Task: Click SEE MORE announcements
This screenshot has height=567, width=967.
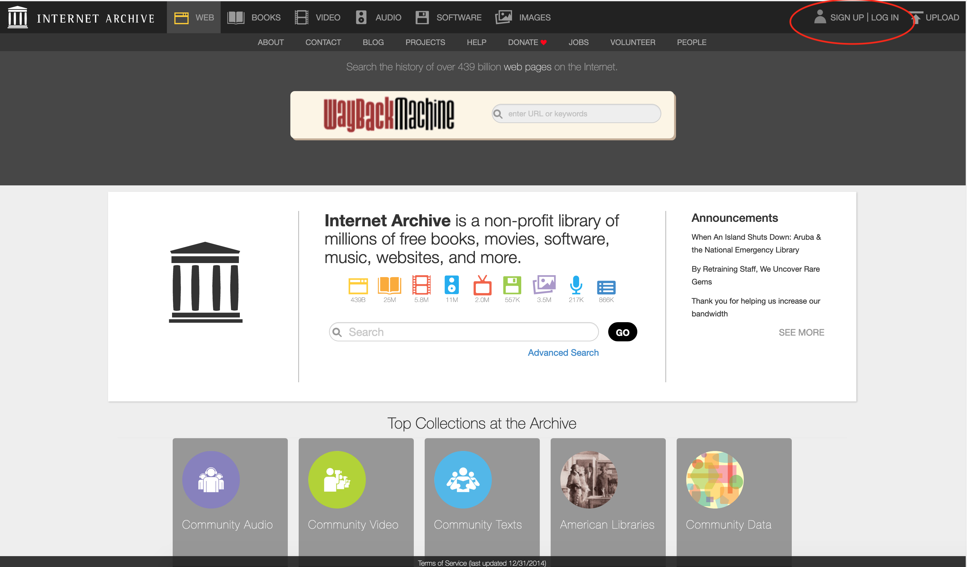Action: coord(801,333)
